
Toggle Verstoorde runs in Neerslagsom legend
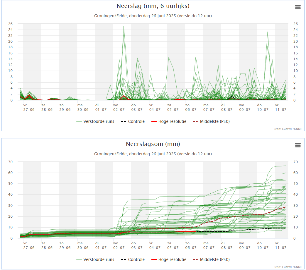[x=95, y=259]
